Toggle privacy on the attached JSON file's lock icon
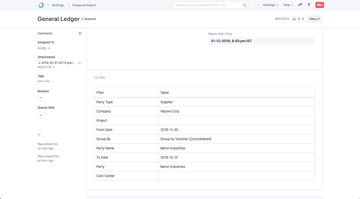Viewport: 360px width, 199px height. click(x=40, y=63)
